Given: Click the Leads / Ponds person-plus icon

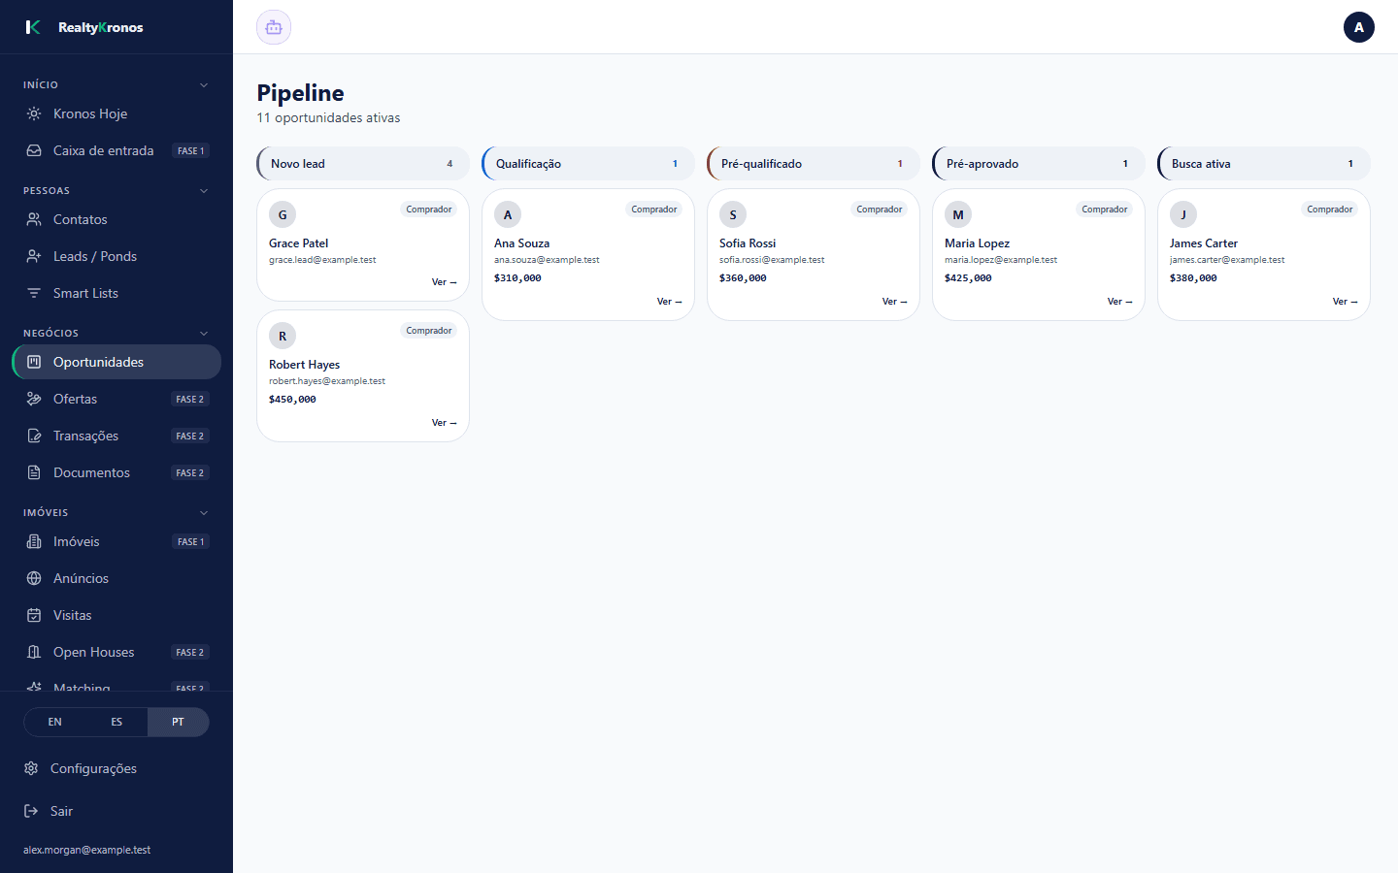Looking at the screenshot, I should (x=34, y=256).
